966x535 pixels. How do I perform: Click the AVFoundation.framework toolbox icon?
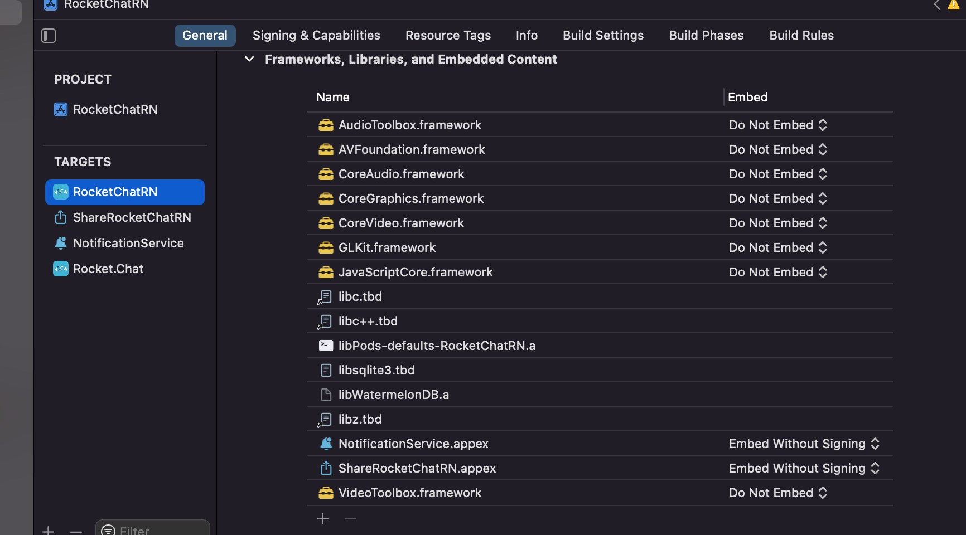point(326,149)
